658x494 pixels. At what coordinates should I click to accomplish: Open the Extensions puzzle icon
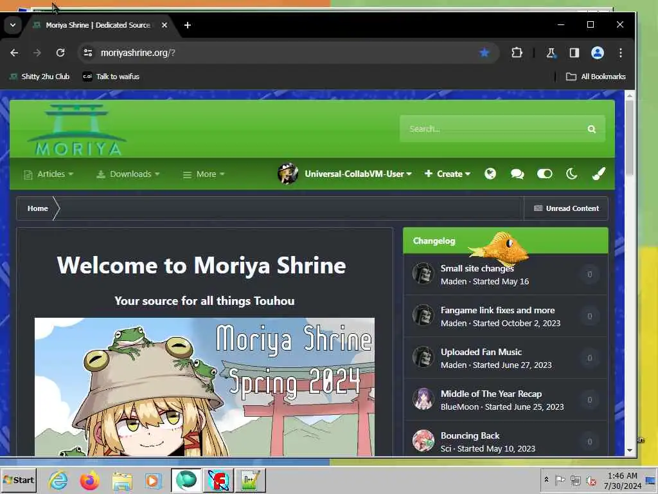pos(517,53)
